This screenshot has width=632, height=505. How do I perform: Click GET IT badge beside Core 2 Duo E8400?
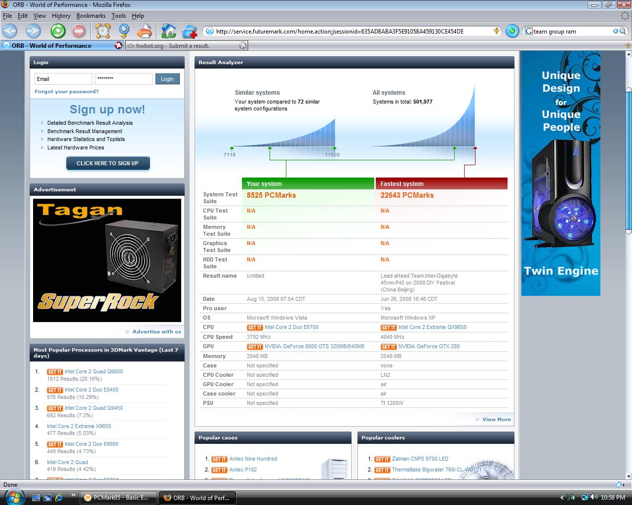tap(55, 390)
